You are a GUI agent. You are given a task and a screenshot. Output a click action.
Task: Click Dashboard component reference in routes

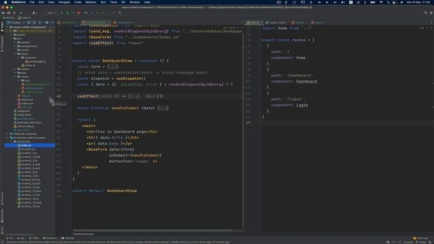point(307,81)
